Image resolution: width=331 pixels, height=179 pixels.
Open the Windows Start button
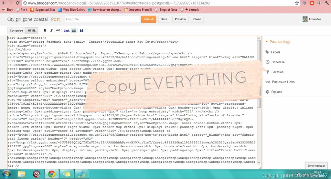click(x=6, y=174)
